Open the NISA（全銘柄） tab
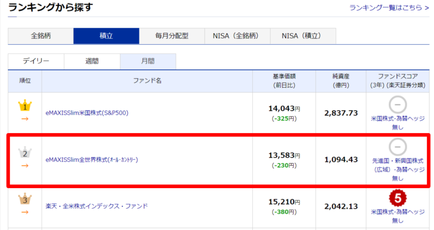This screenshot has width=434, height=230. 237,36
